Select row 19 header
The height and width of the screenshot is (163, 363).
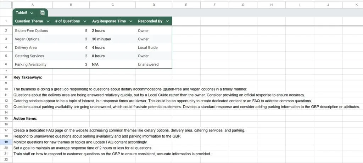click(x=6, y=142)
